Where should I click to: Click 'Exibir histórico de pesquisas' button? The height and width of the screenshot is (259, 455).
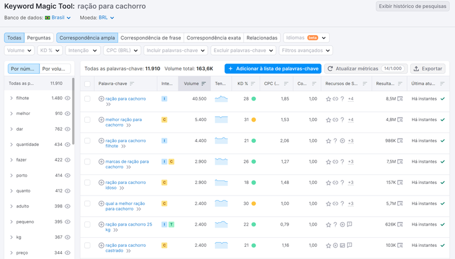coord(413,7)
